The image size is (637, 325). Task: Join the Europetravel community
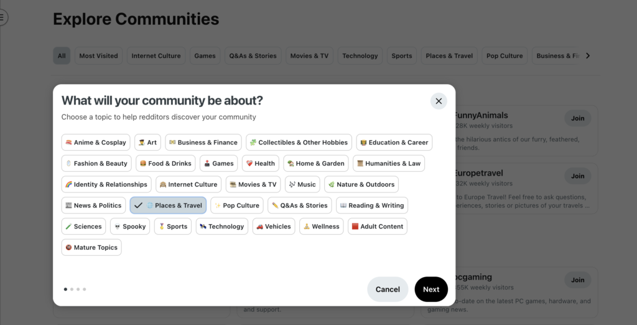[x=578, y=176]
